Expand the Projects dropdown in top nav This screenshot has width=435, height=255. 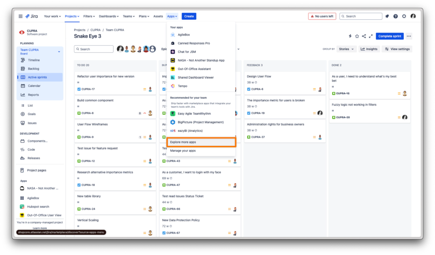(72, 16)
